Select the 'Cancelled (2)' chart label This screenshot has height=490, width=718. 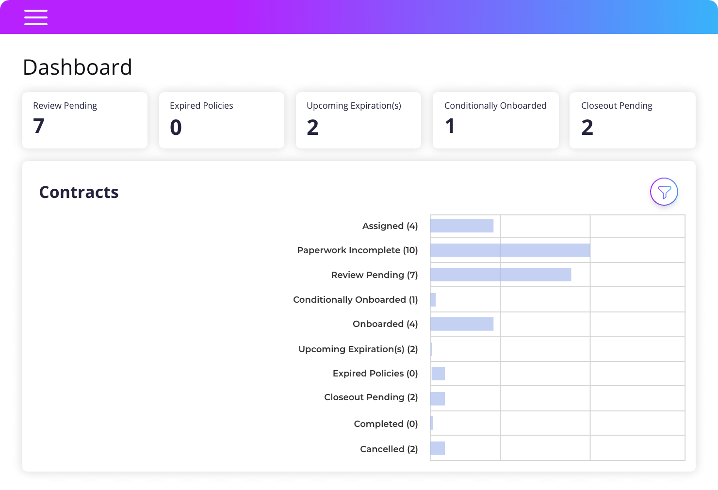pyautogui.click(x=389, y=449)
